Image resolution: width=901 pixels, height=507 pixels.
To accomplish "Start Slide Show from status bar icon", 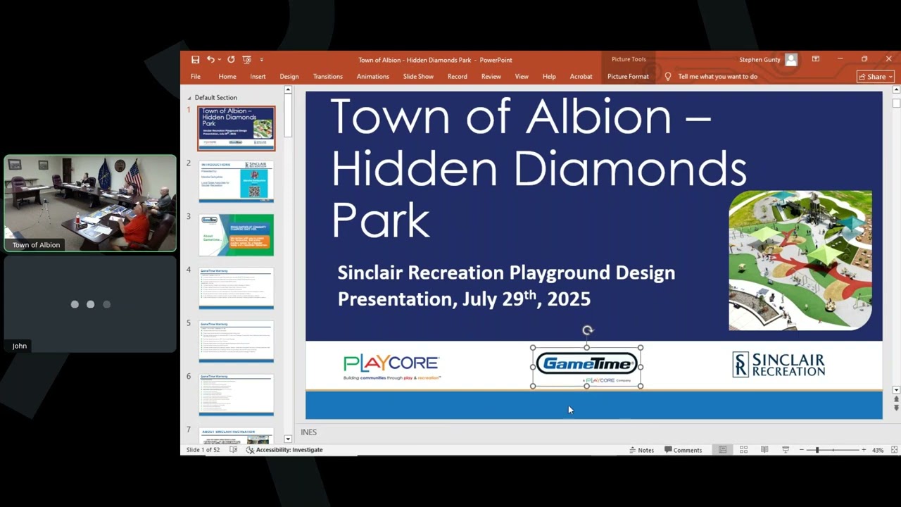I will [786, 450].
